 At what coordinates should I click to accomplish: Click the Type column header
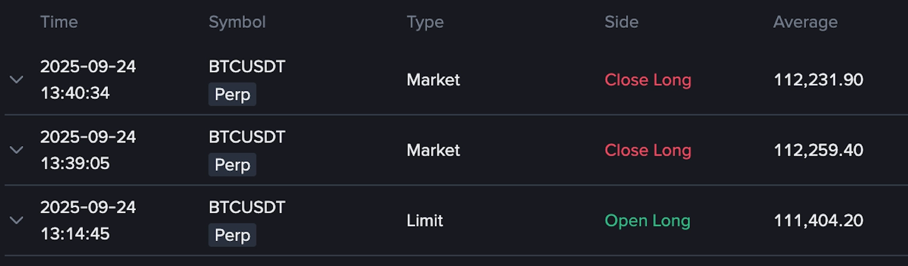(425, 23)
